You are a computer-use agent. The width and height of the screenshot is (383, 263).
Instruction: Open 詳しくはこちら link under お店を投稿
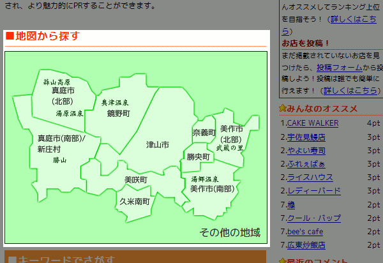350,91
